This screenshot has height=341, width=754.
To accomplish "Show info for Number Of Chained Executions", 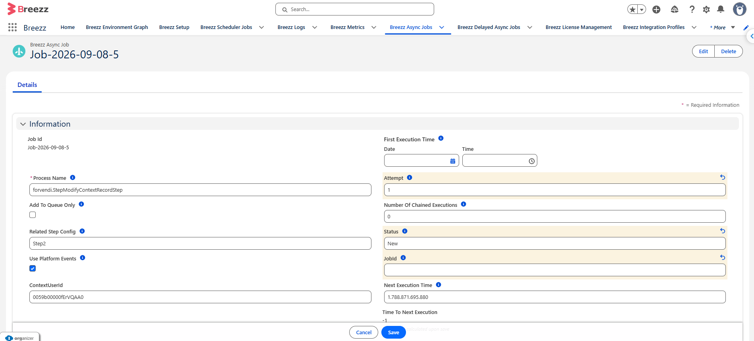I will click(x=464, y=204).
